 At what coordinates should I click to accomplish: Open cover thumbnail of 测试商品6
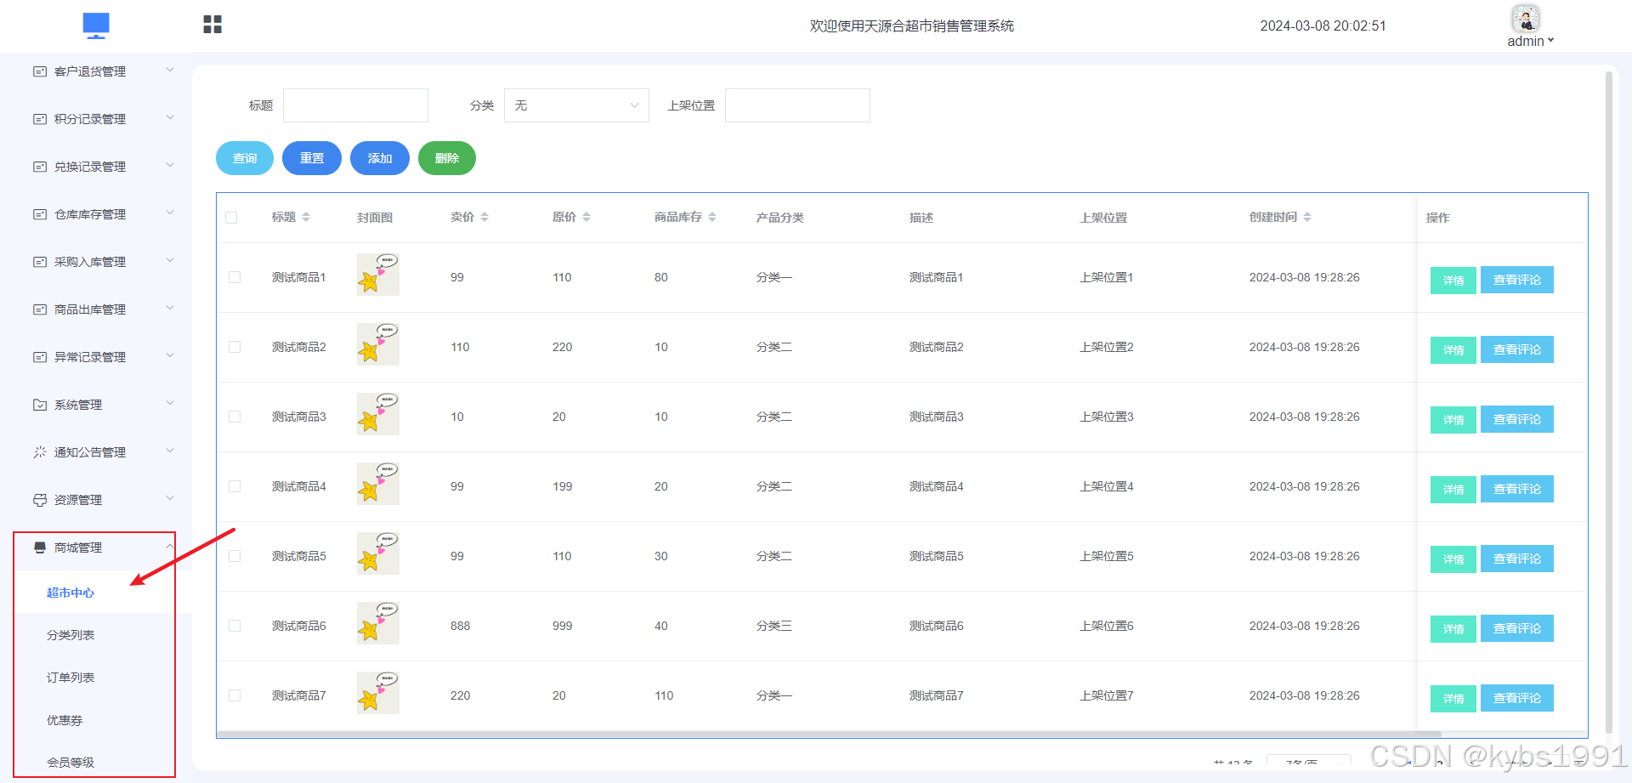click(378, 623)
